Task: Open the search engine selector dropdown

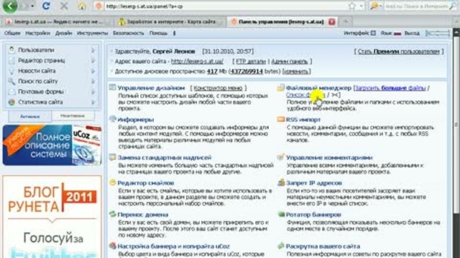Action: pos(376,6)
